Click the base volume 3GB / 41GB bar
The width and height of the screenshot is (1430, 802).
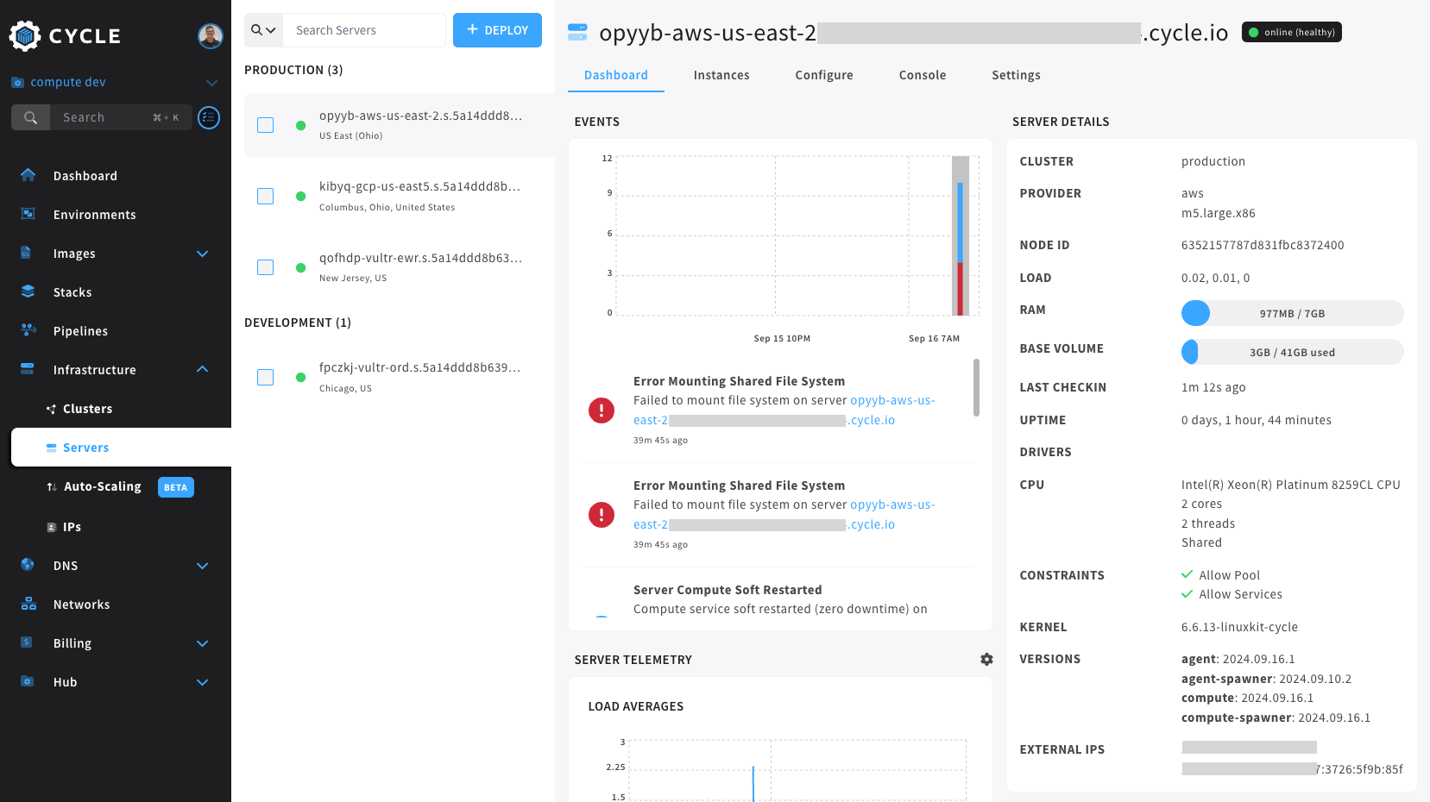click(1292, 352)
